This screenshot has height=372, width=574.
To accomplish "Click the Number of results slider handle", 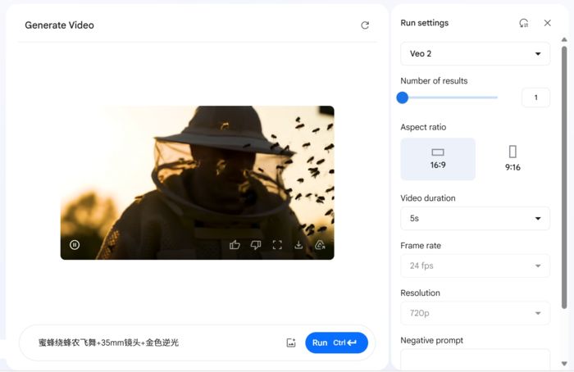I will [403, 98].
